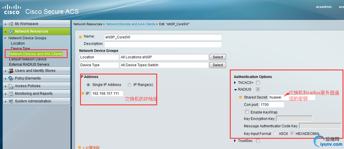344x149 pixels.
Task: Open Default Network Device
Action: click(x=28, y=59)
